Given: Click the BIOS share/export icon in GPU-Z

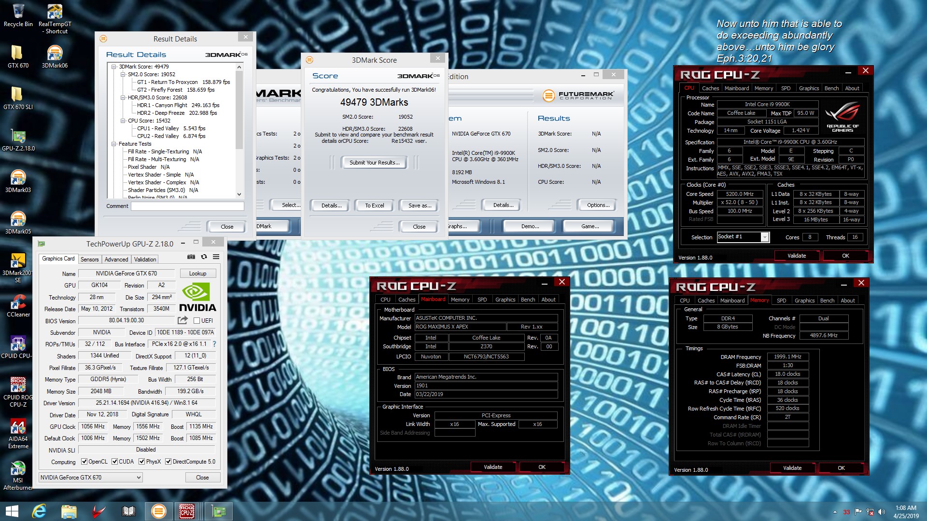Looking at the screenshot, I should (x=183, y=320).
